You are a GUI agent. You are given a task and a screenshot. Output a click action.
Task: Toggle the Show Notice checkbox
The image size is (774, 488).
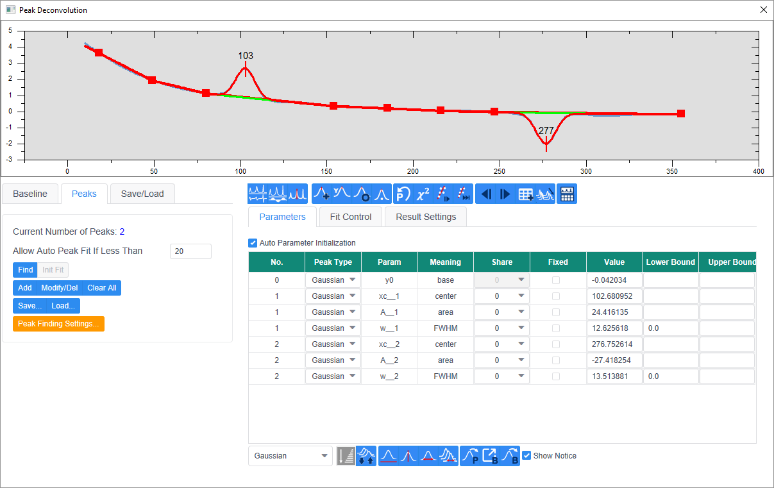[x=526, y=456]
